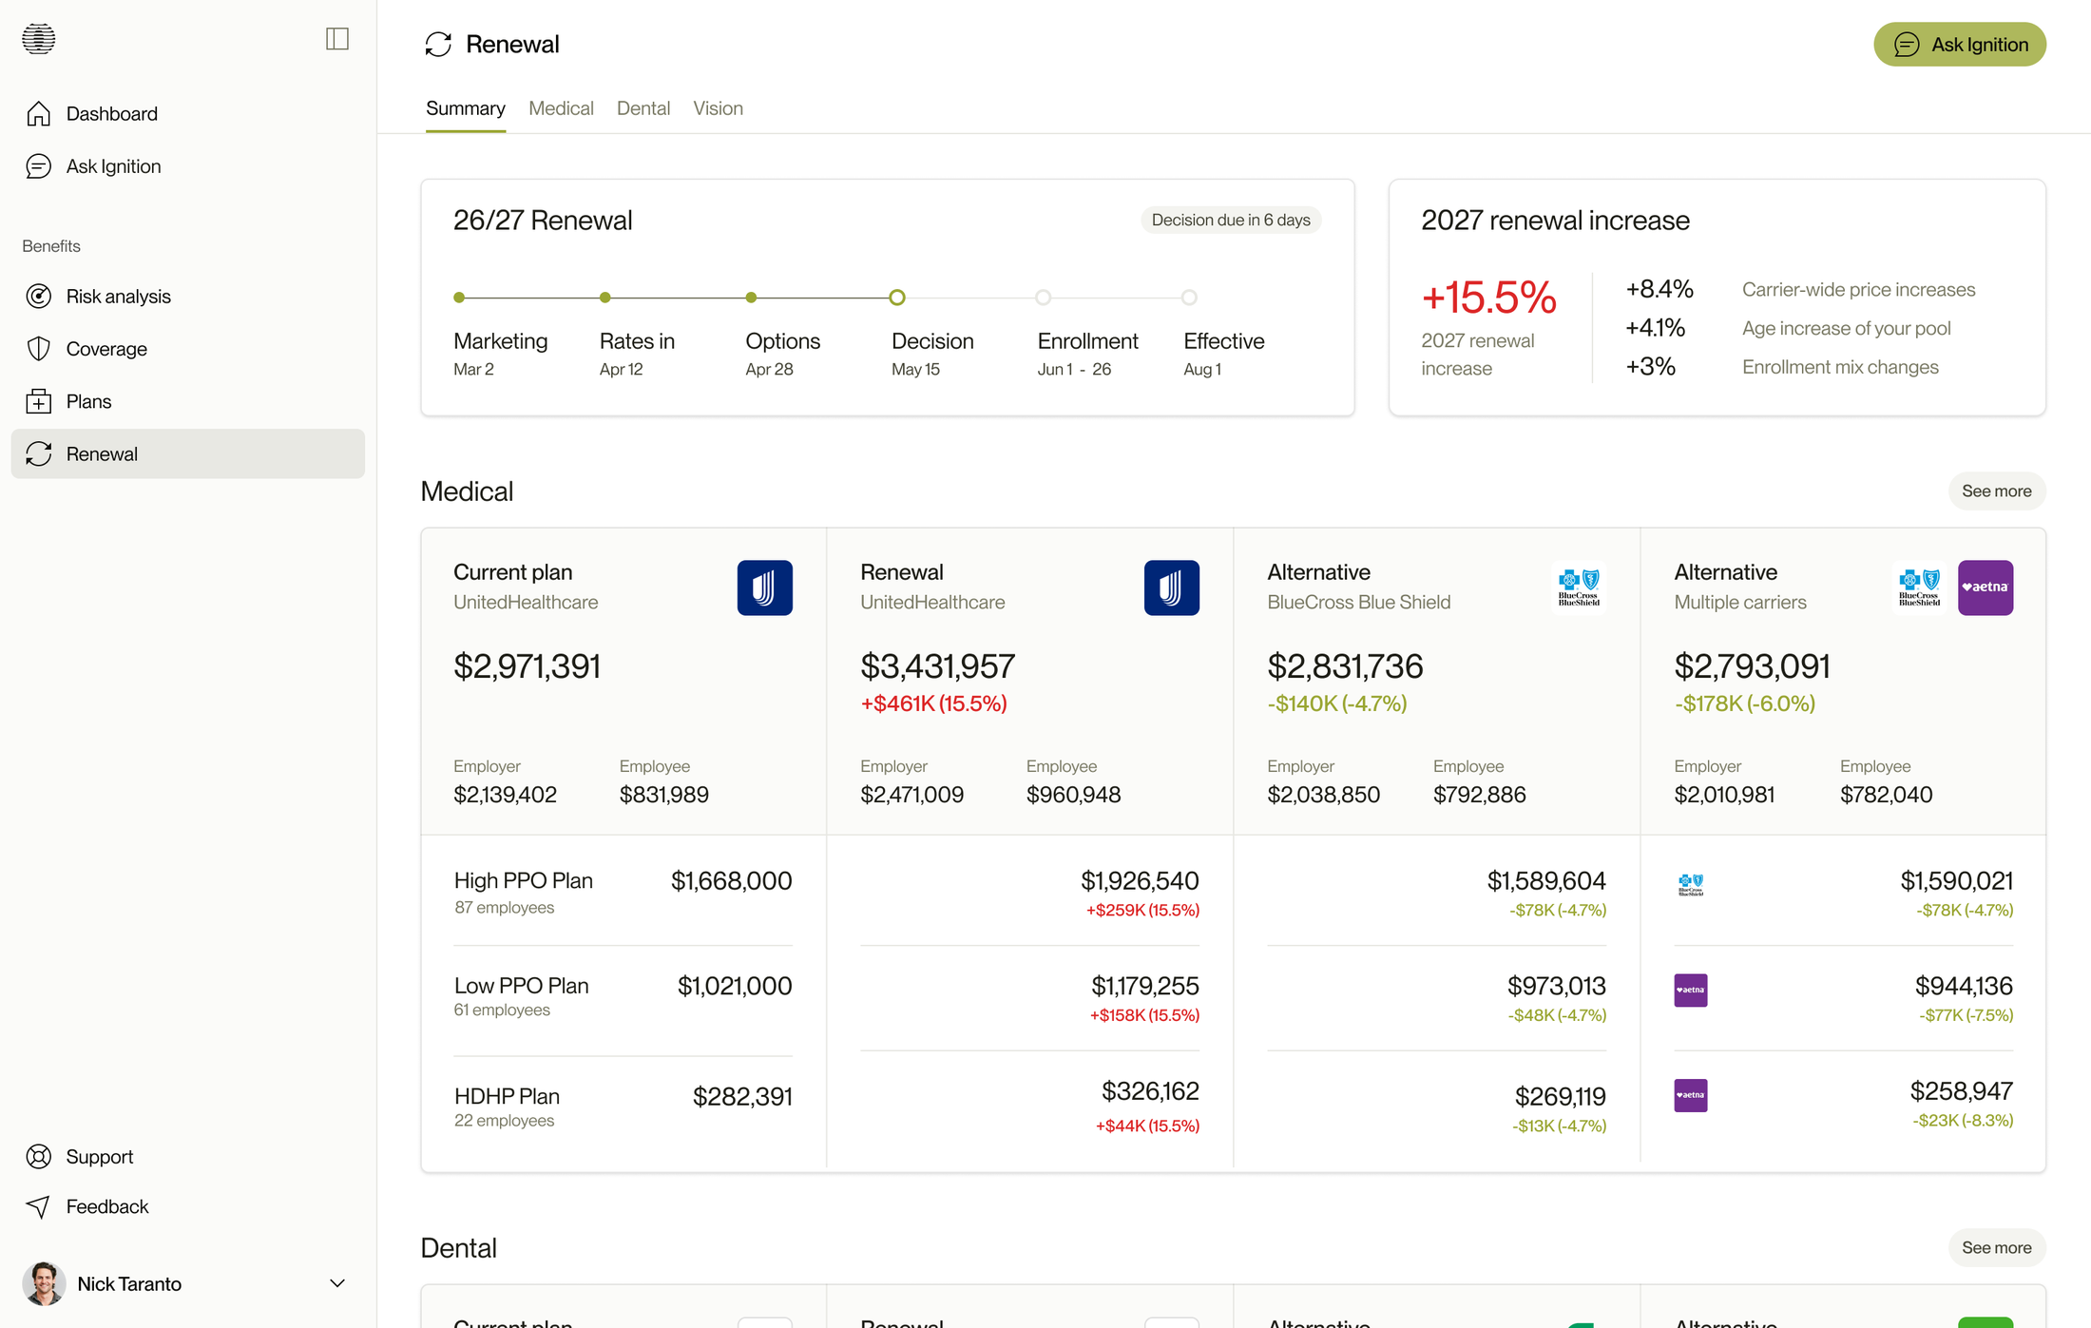This screenshot has width=2091, height=1328.
Task: Open Dashboard from the home icon
Action: (x=39, y=114)
